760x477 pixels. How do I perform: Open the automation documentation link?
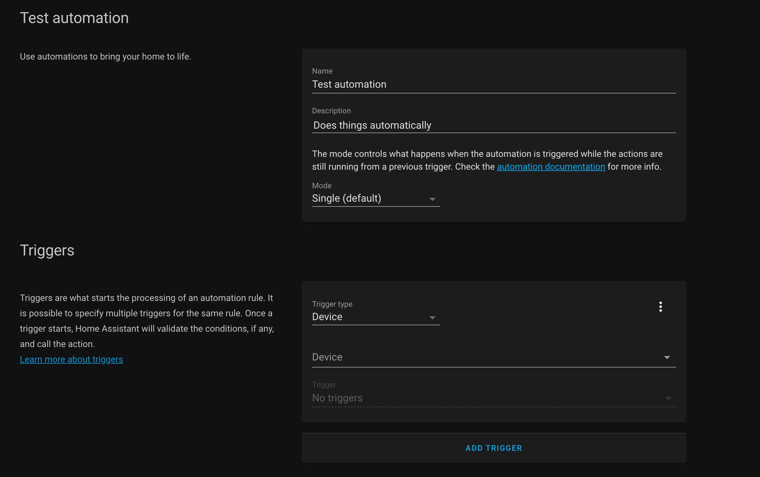pos(551,167)
